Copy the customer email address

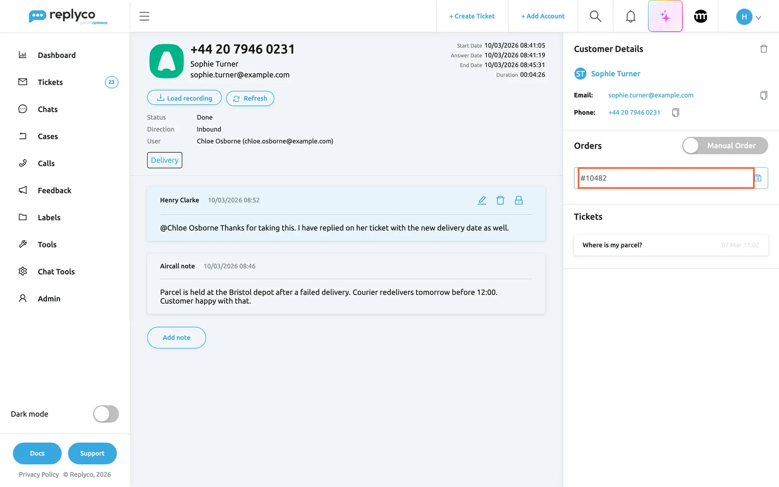point(764,95)
